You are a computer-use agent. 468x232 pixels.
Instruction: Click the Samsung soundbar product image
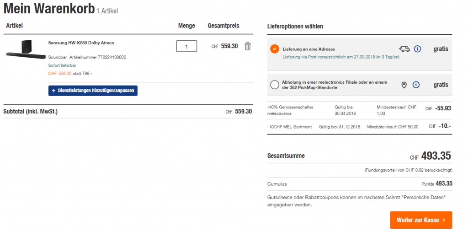coord(26,49)
